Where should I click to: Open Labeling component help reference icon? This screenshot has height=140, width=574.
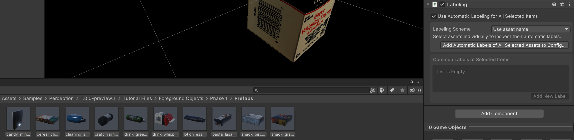tap(554, 4)
